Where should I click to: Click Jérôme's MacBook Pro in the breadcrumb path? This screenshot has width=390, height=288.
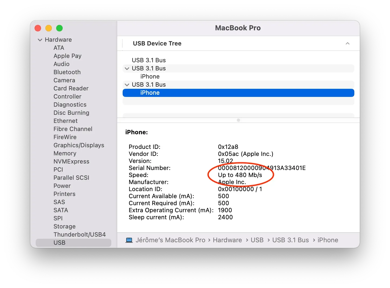point(170,240)
